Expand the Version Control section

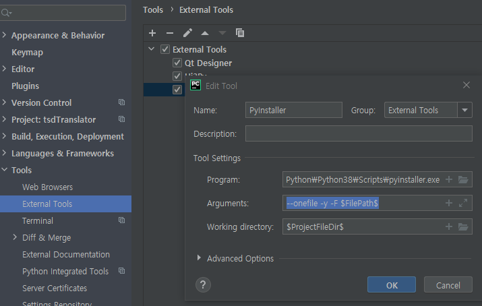coord(4,102)
